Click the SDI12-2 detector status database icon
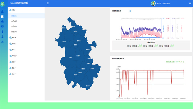Viewport: 193px width, 109px height. click(172, 46)
